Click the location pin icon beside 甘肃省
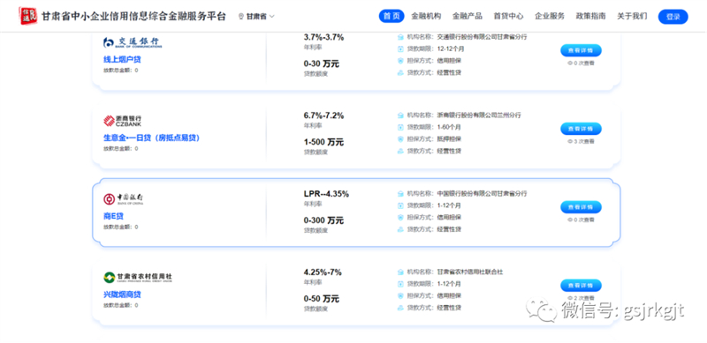The width and height of the screenshot is (707, 343). point(241,17)
